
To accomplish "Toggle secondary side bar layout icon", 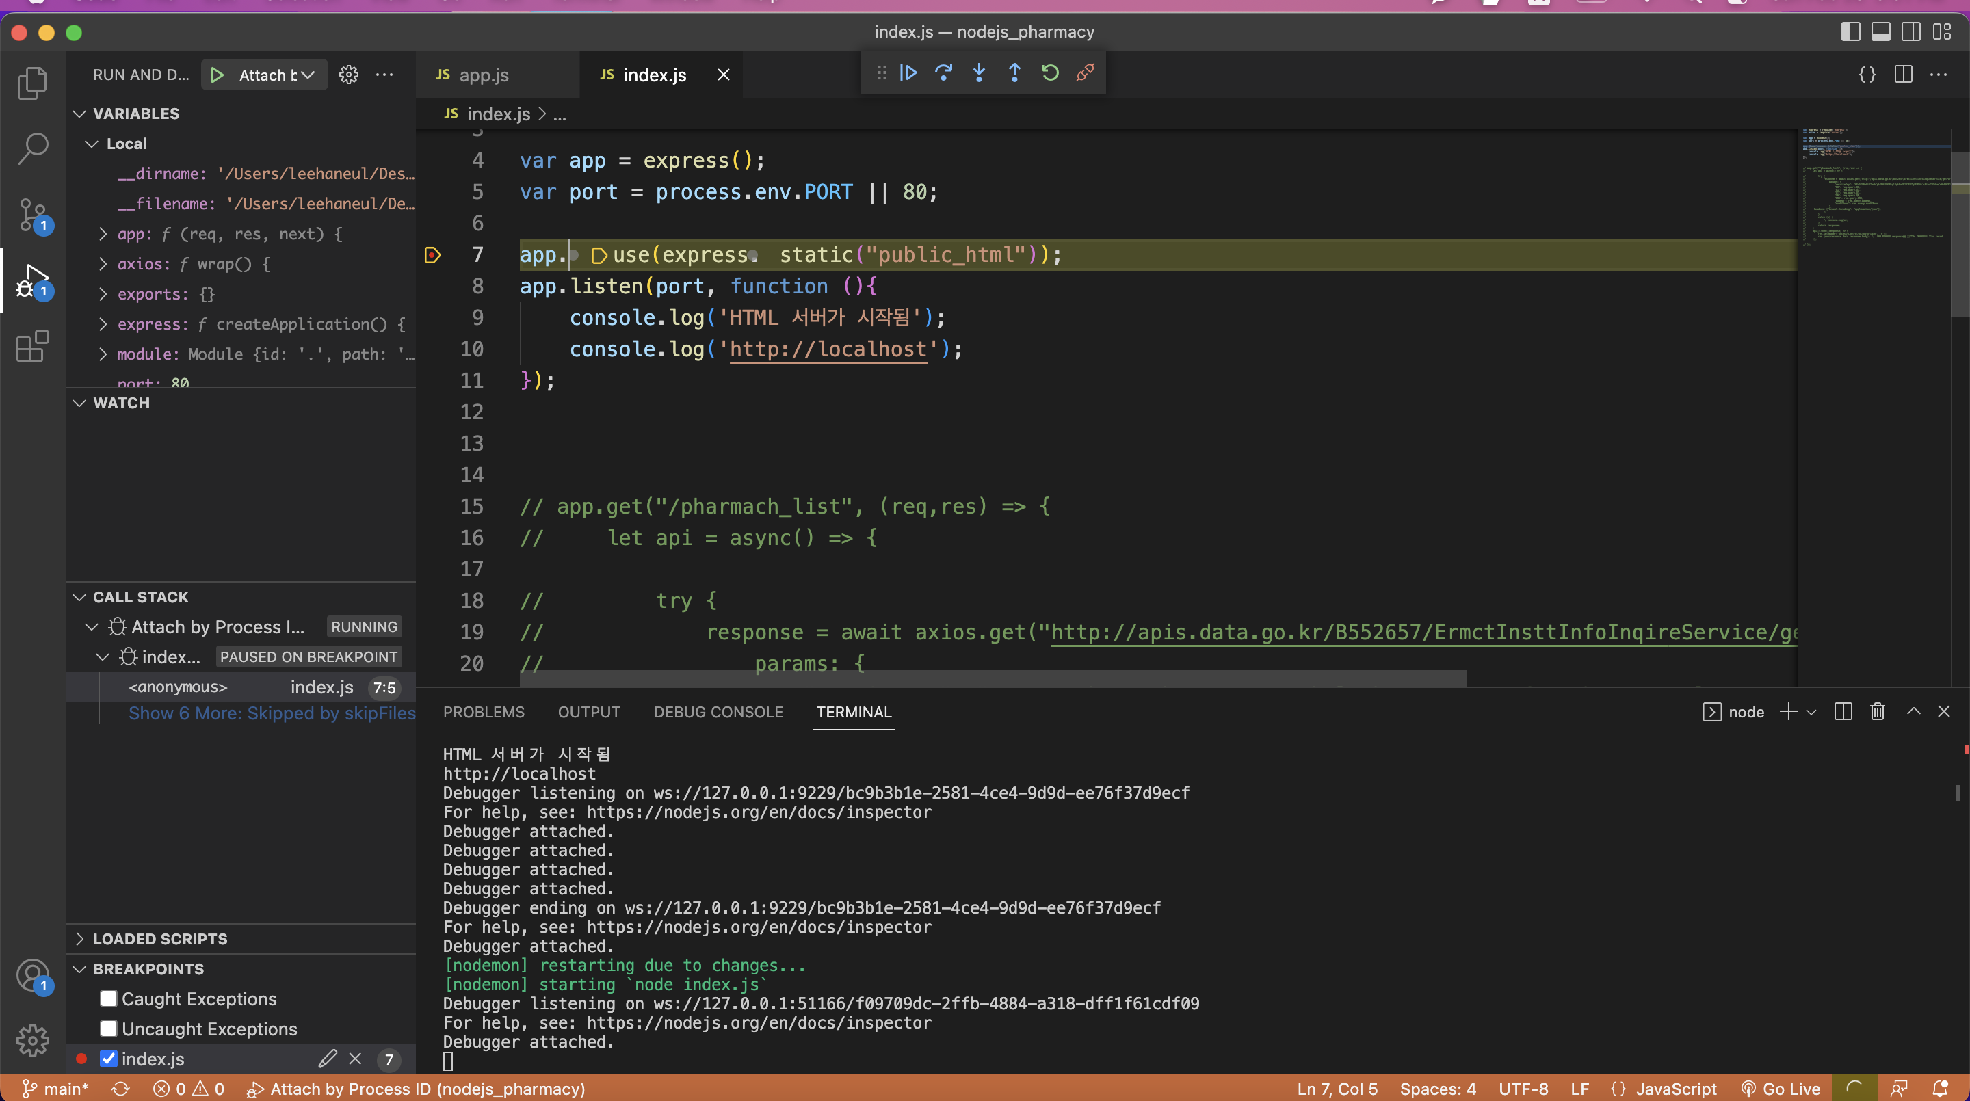I will point(1911,31).
